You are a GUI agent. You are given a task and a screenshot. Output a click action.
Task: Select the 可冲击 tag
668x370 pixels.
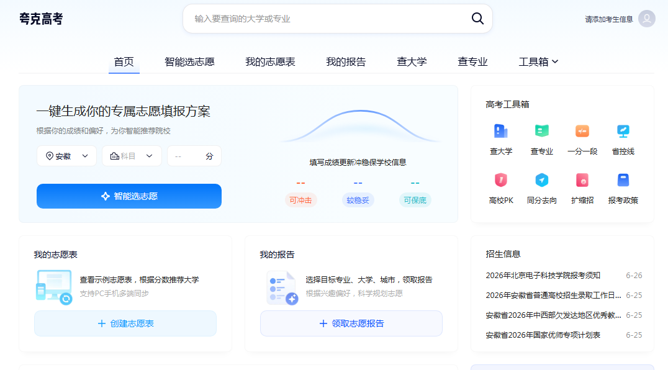tap(300, 200)
